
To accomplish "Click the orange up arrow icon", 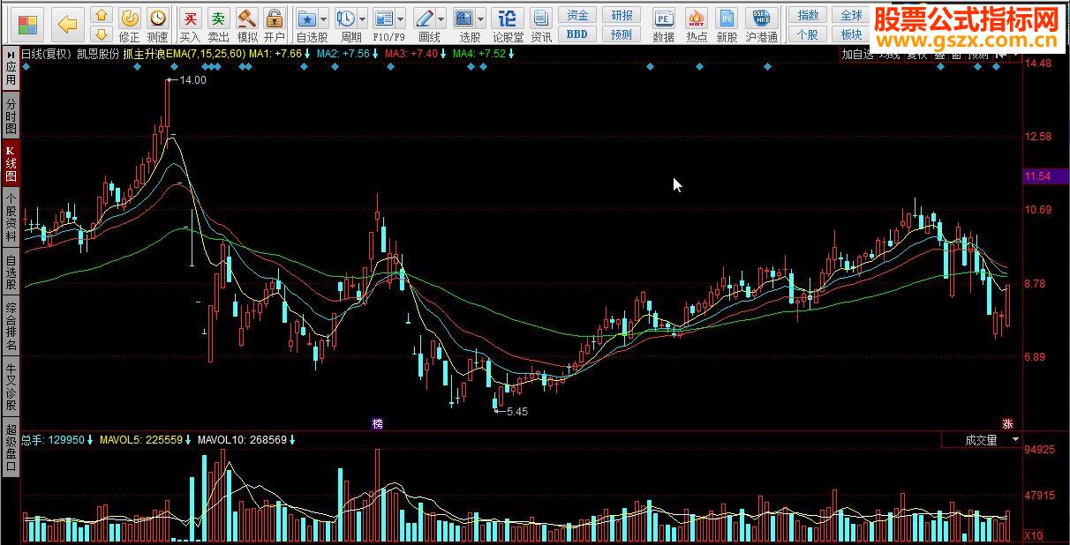I will pyautogui.click(x=102, y=15).
